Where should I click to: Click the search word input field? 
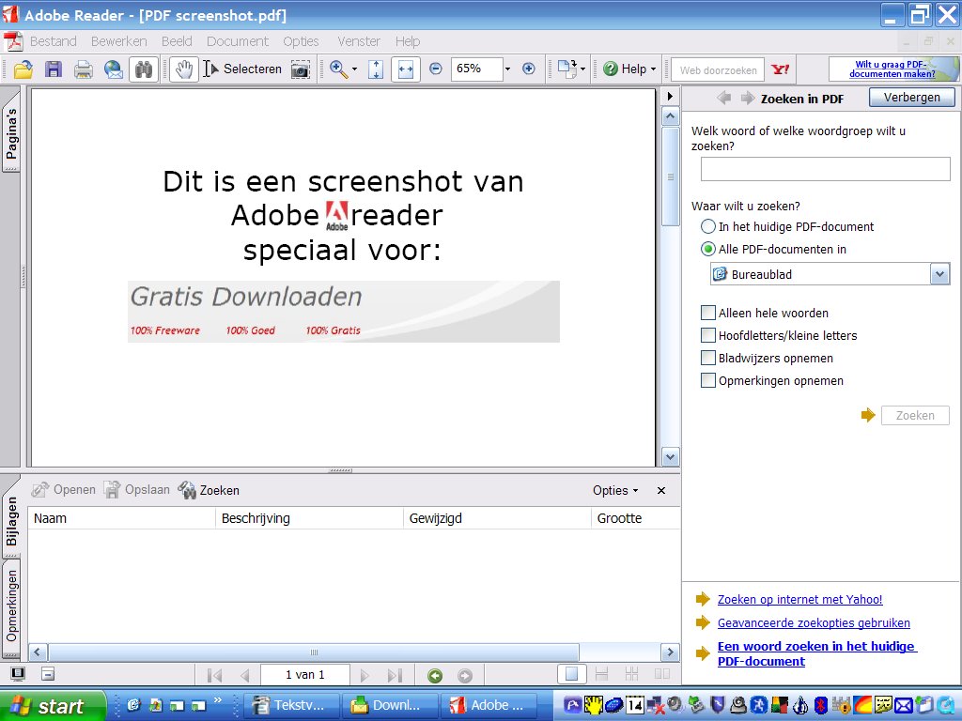(825, 169)
